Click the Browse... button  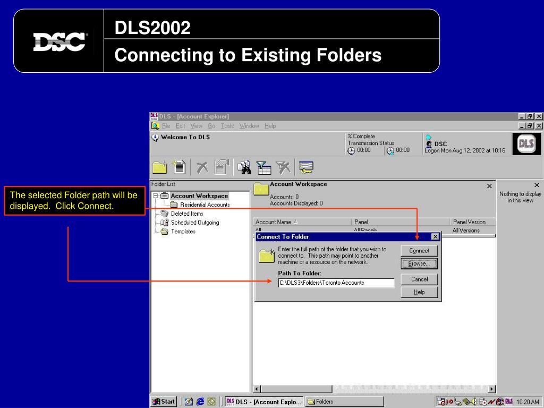[419, 263]
